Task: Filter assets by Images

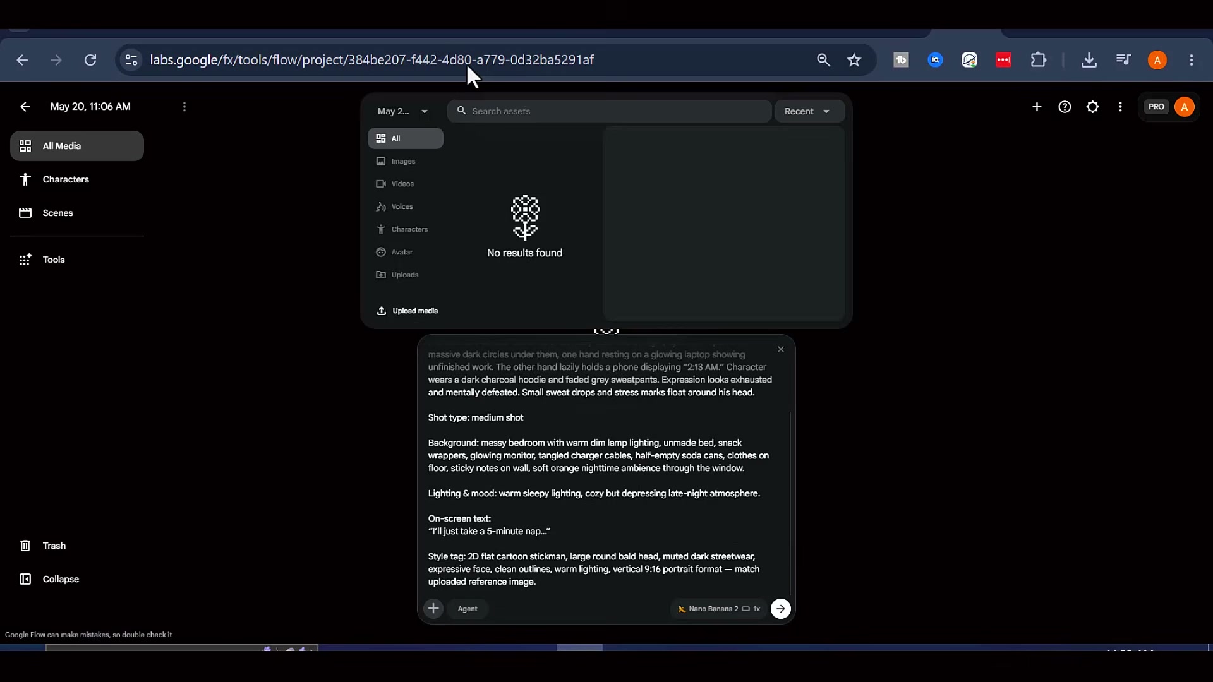Action: (406, 161)
